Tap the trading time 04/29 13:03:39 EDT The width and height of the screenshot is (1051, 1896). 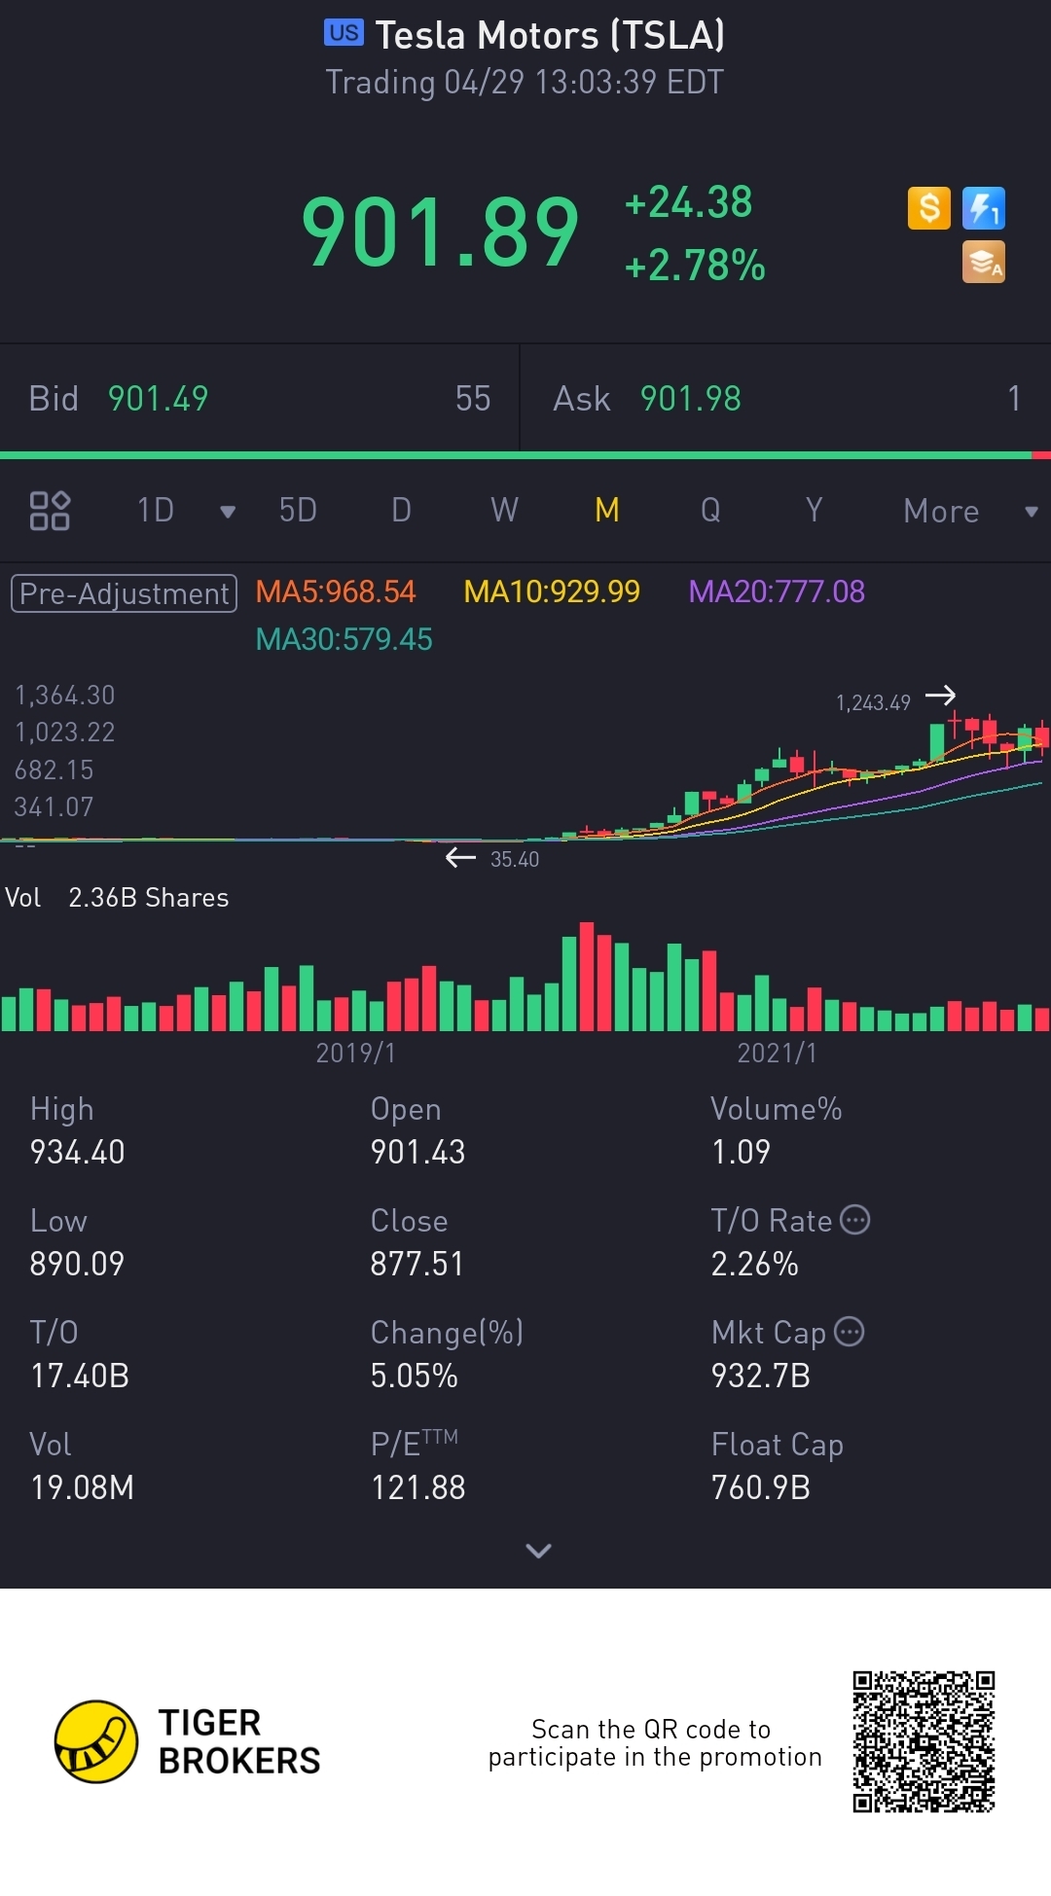coord(583,82)
